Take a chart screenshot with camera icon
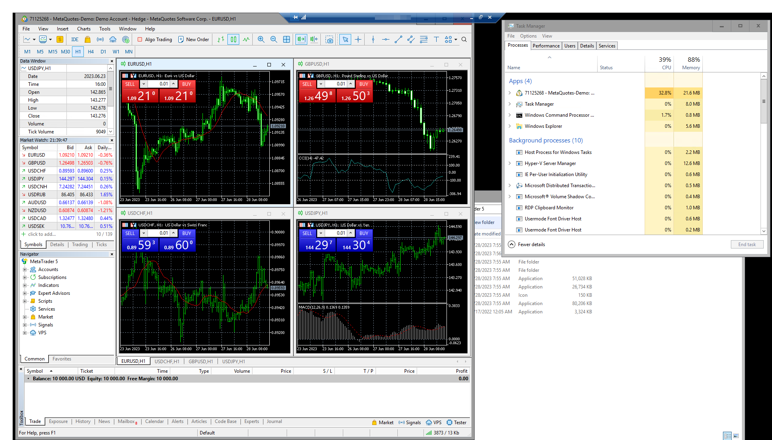The image size is (772, 440). [329, 40]
